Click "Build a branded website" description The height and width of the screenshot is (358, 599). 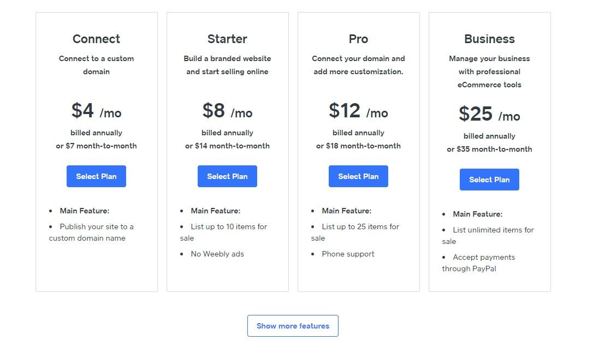[x=227, y=58]
